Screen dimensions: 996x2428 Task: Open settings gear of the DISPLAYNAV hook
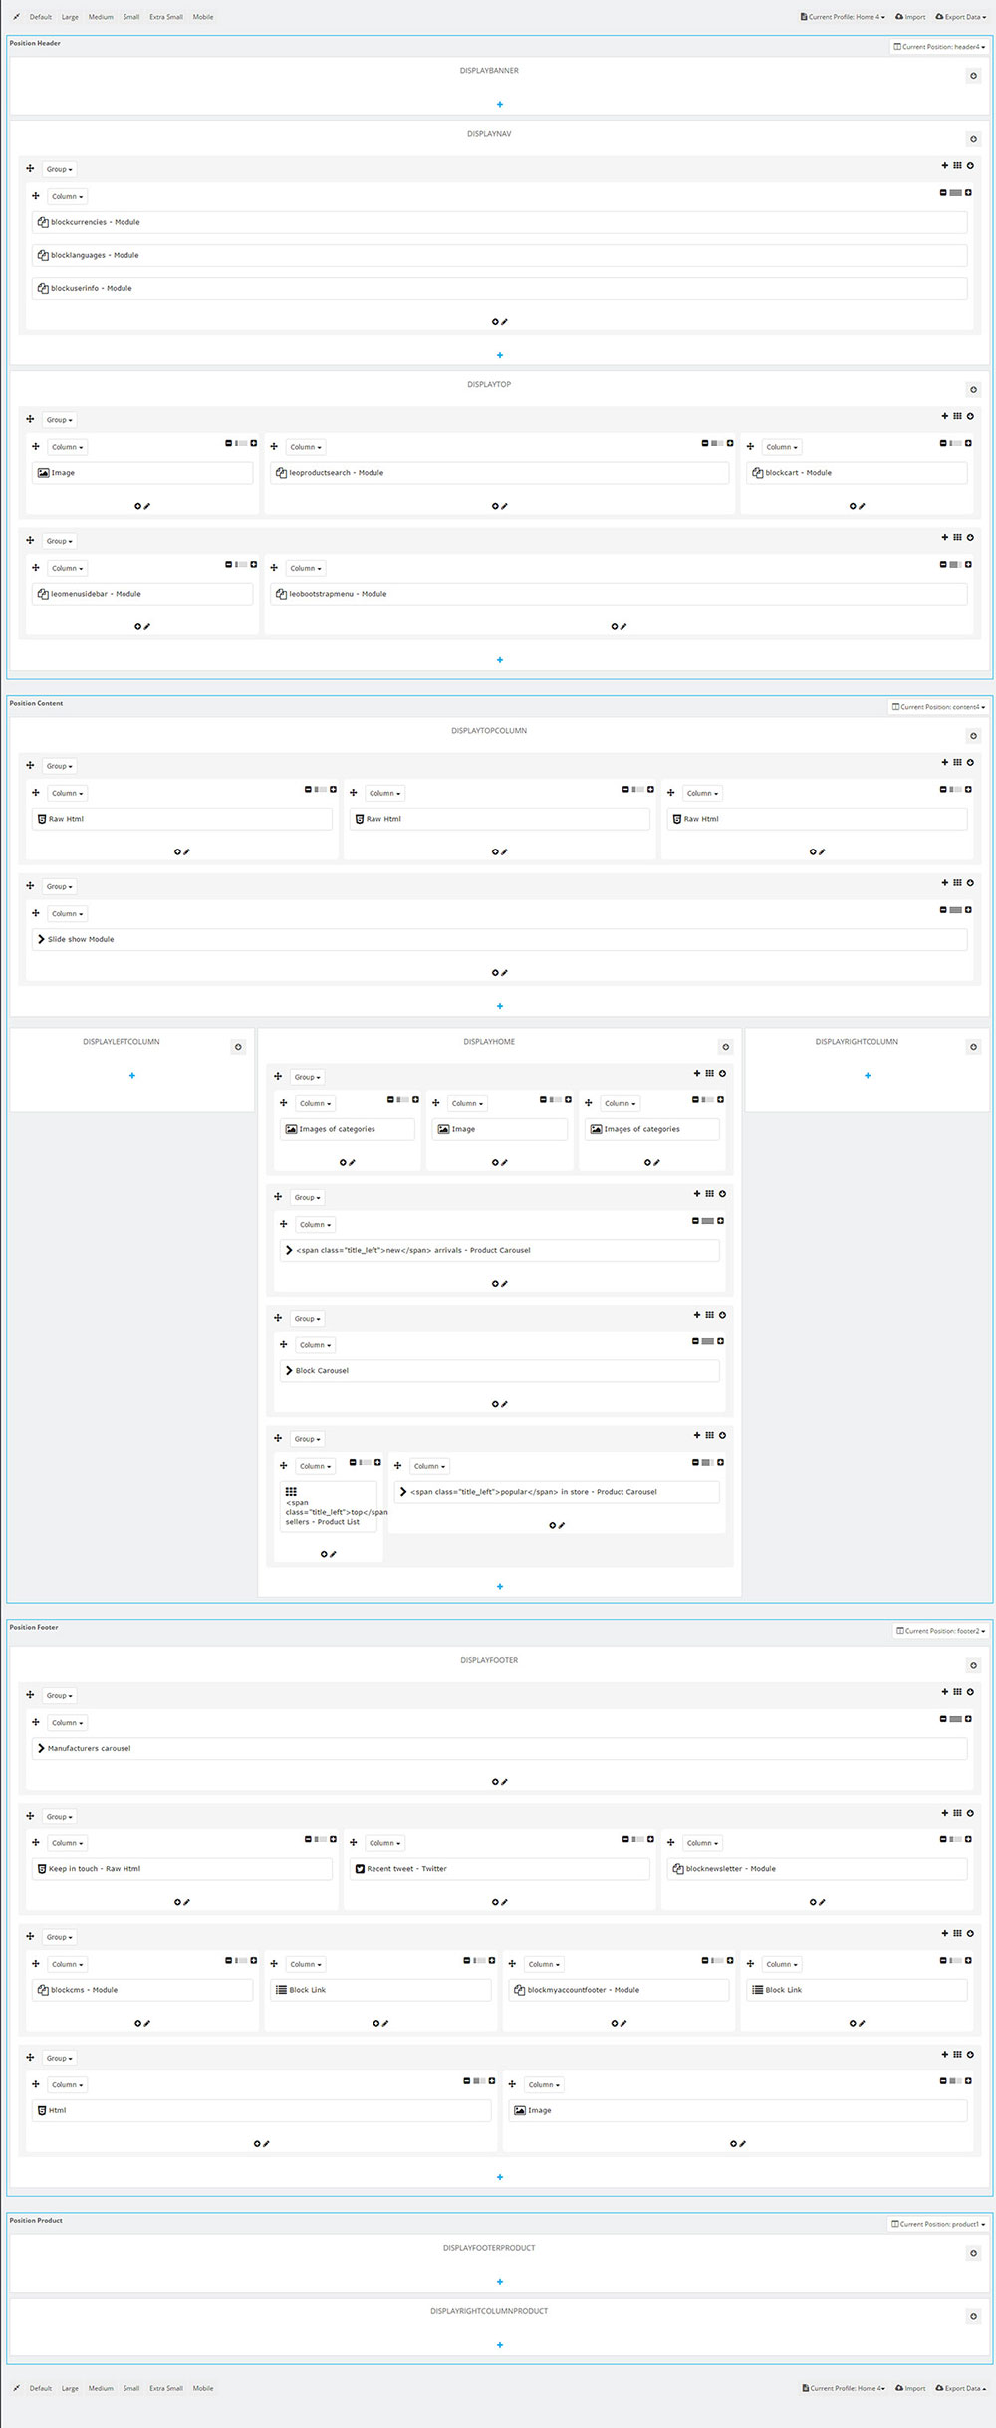(x=973, y=139)
